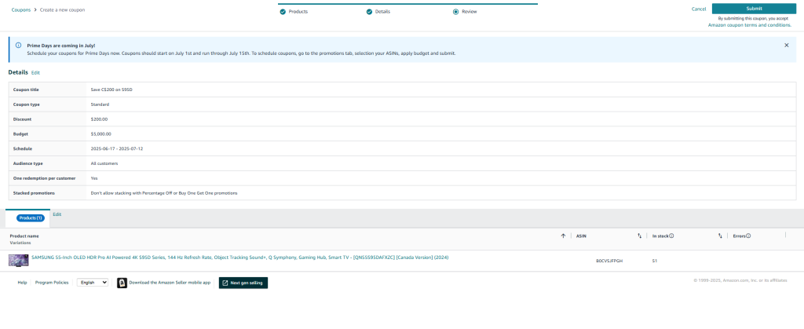Select the ASIN value B0CV5JFPGH
The image size is (804, 329).
point(609,261)
